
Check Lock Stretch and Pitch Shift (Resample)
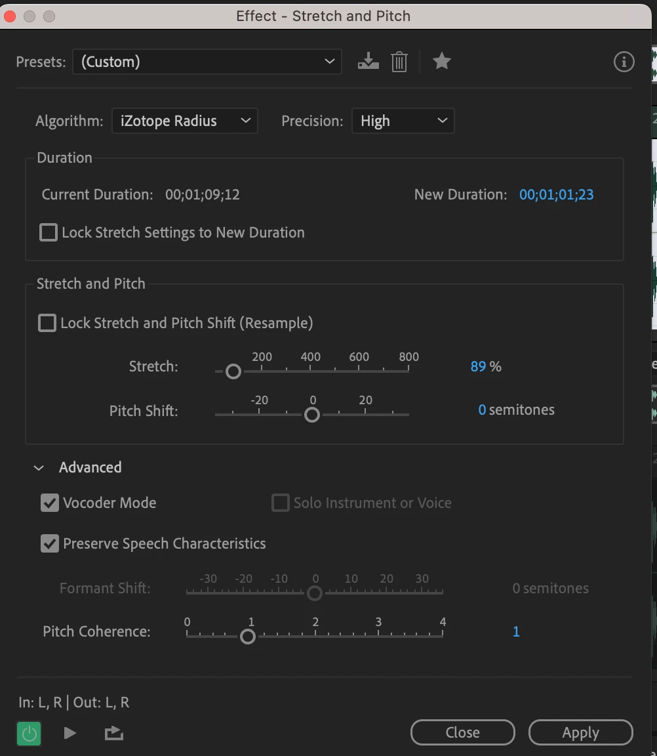click(x=47, y=323)
